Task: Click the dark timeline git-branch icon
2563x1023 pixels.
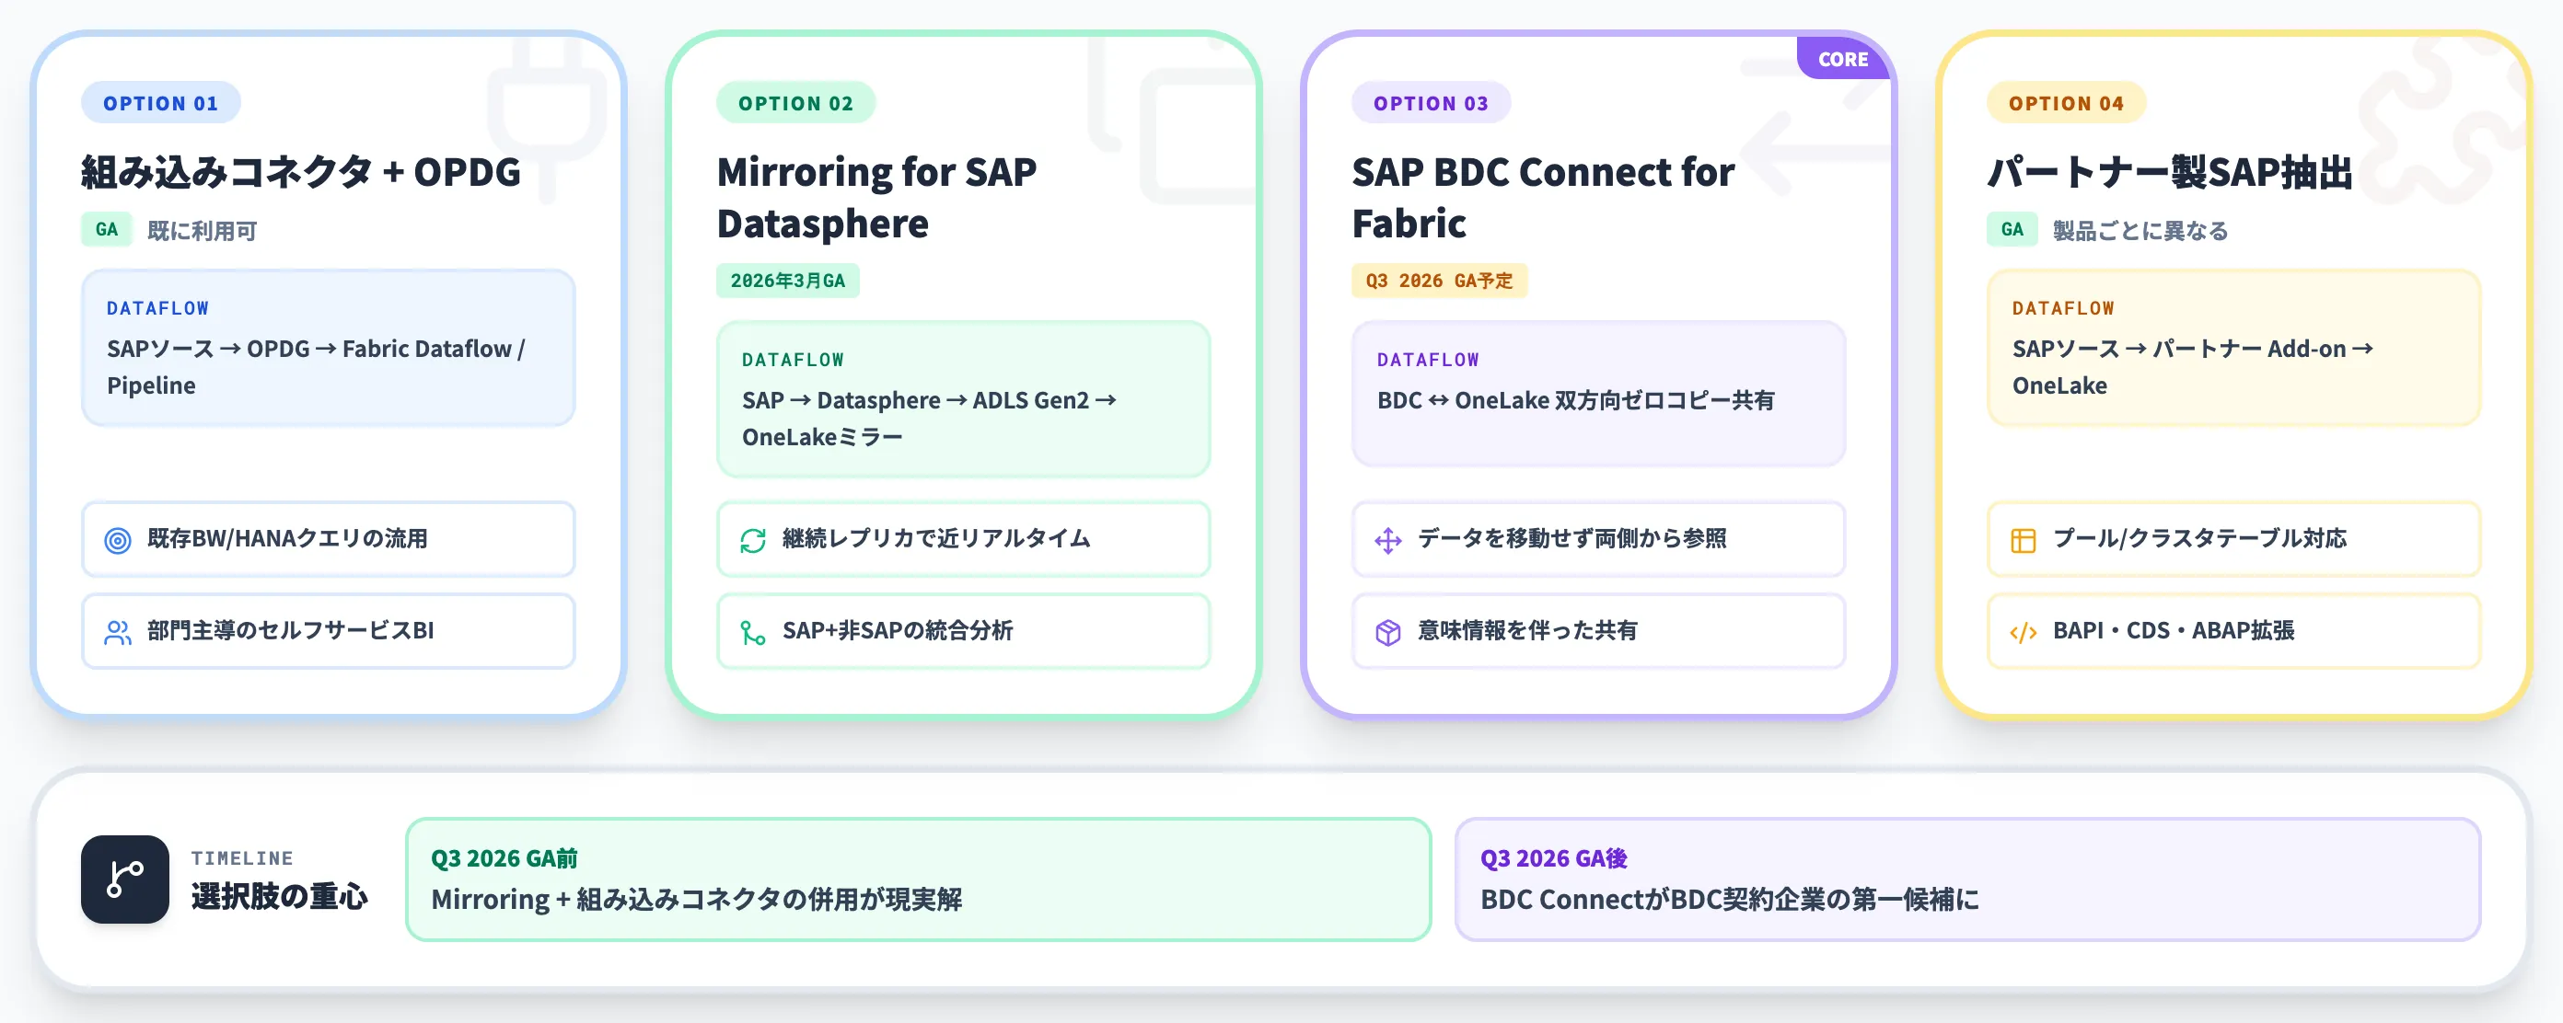Action: point(125,879)
